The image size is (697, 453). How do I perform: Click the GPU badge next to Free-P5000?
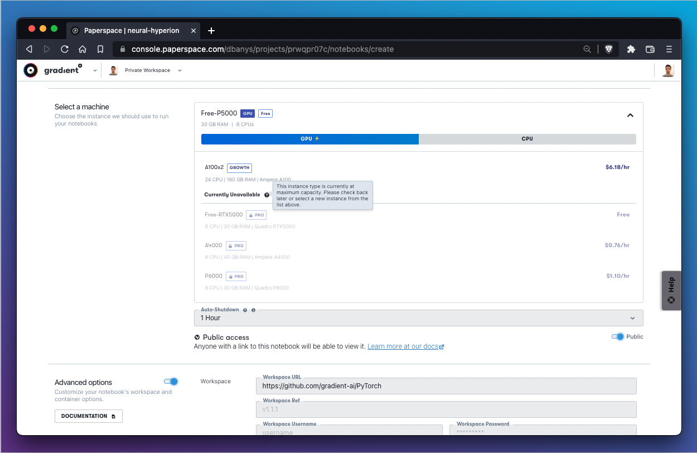click(248, 113)
